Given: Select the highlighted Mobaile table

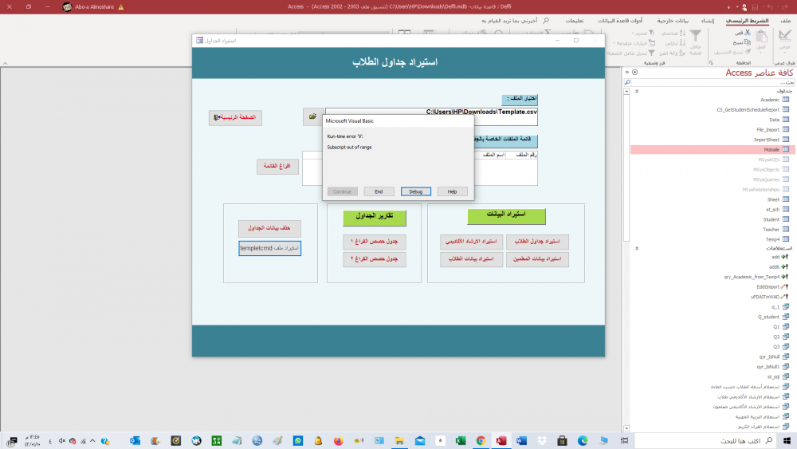Looking at the screenshot, I should tap(713, 149).
